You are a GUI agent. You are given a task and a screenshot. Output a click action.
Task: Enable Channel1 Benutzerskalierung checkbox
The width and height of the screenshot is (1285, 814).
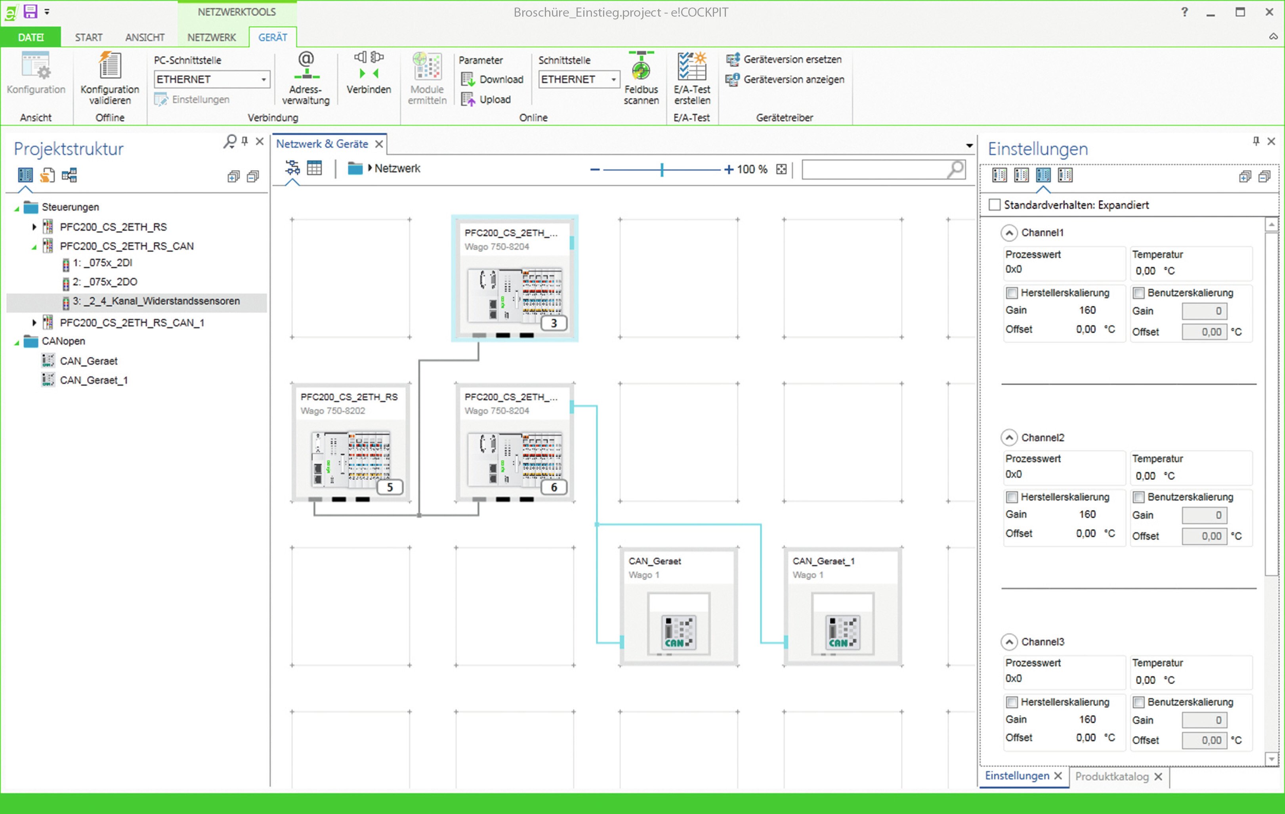tap(1138, 293)
